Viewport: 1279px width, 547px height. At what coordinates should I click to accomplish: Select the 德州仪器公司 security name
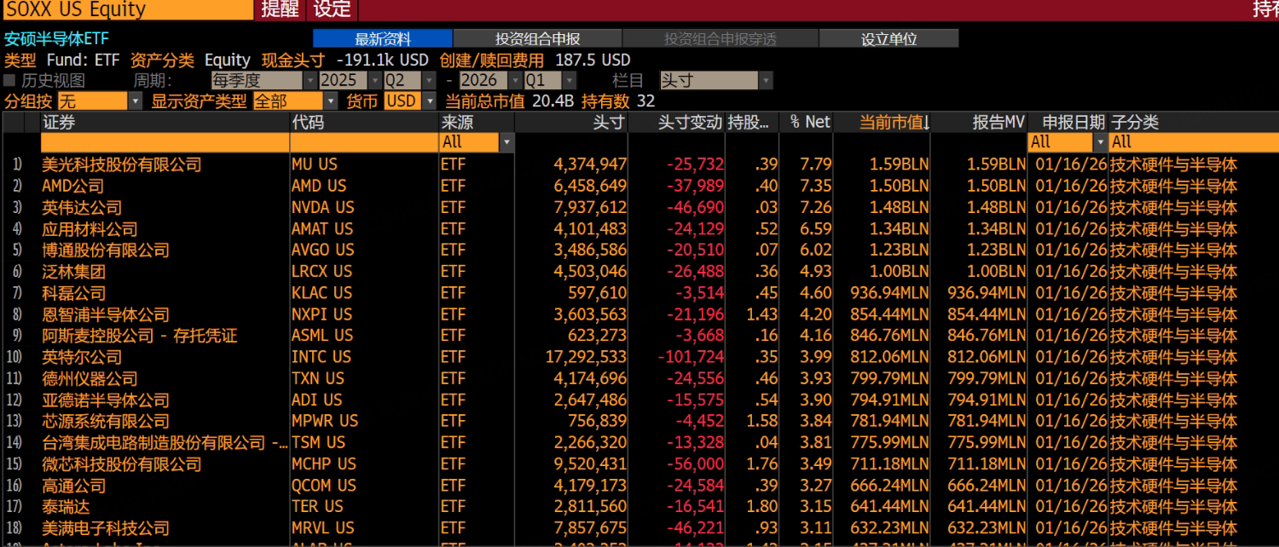[x=90, y=378]
